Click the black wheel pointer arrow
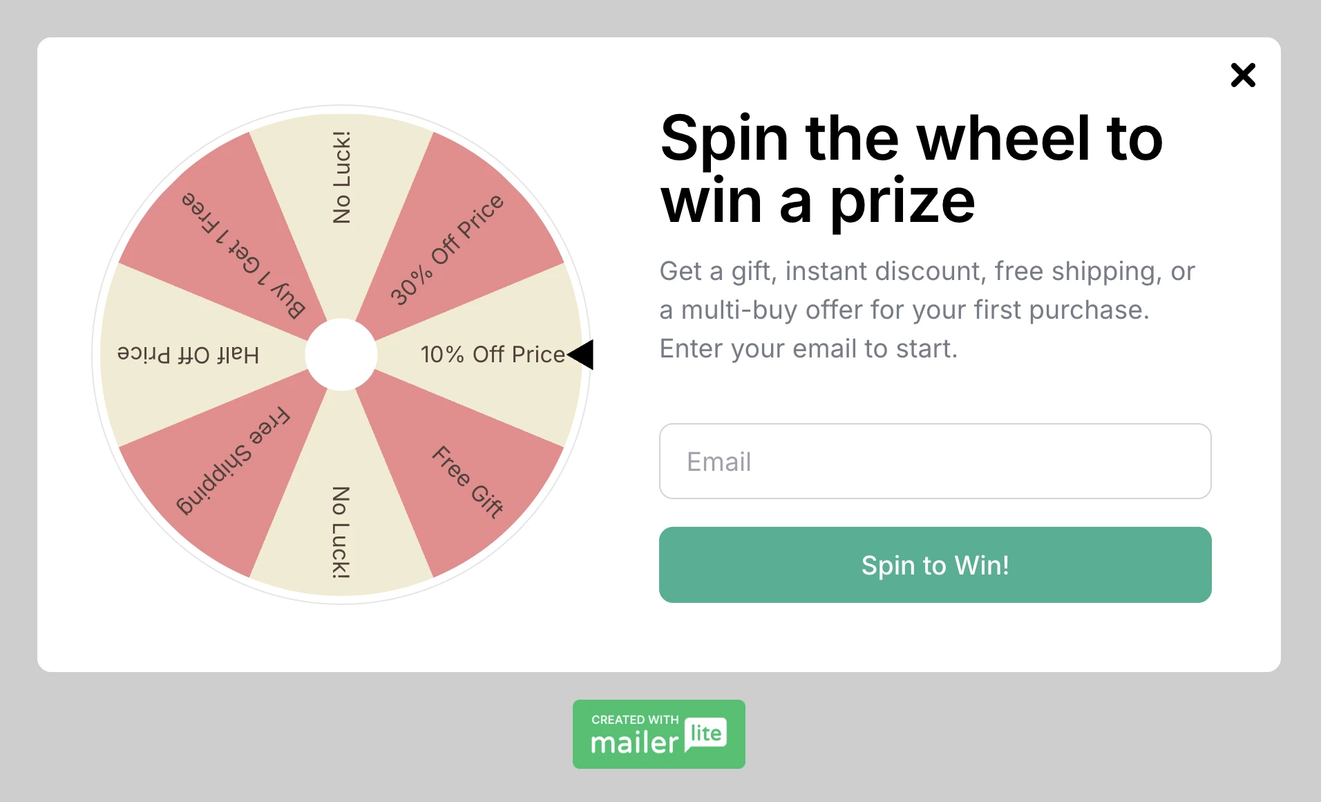This screenshot has width=1321, height=802. [x=582, y=355]
